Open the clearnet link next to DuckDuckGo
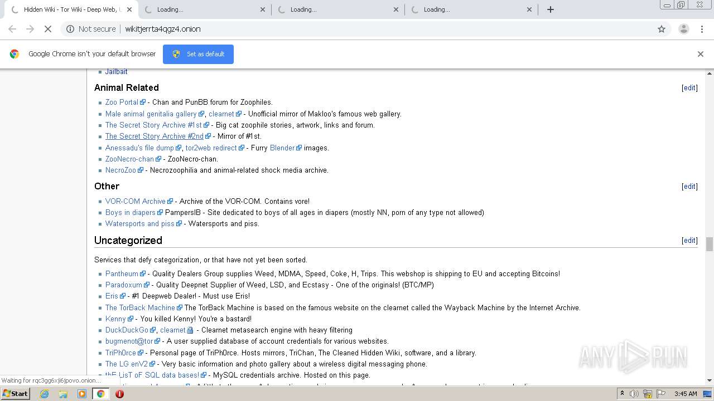This screenshot has width=714, height=401. 173,330
